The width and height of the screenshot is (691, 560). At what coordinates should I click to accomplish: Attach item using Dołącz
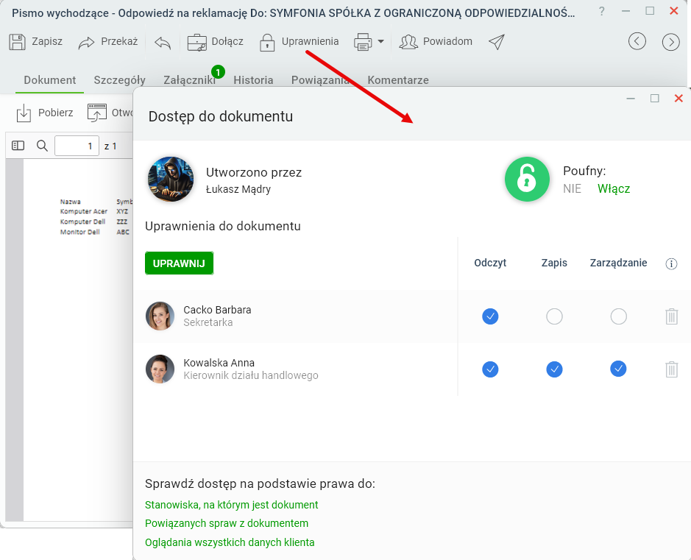coord(215,42)
